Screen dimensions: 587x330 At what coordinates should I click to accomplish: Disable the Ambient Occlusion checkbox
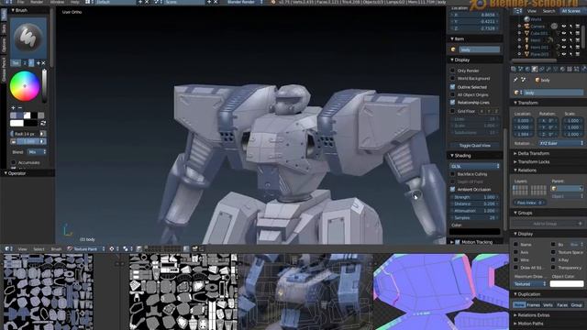(452, 190)
